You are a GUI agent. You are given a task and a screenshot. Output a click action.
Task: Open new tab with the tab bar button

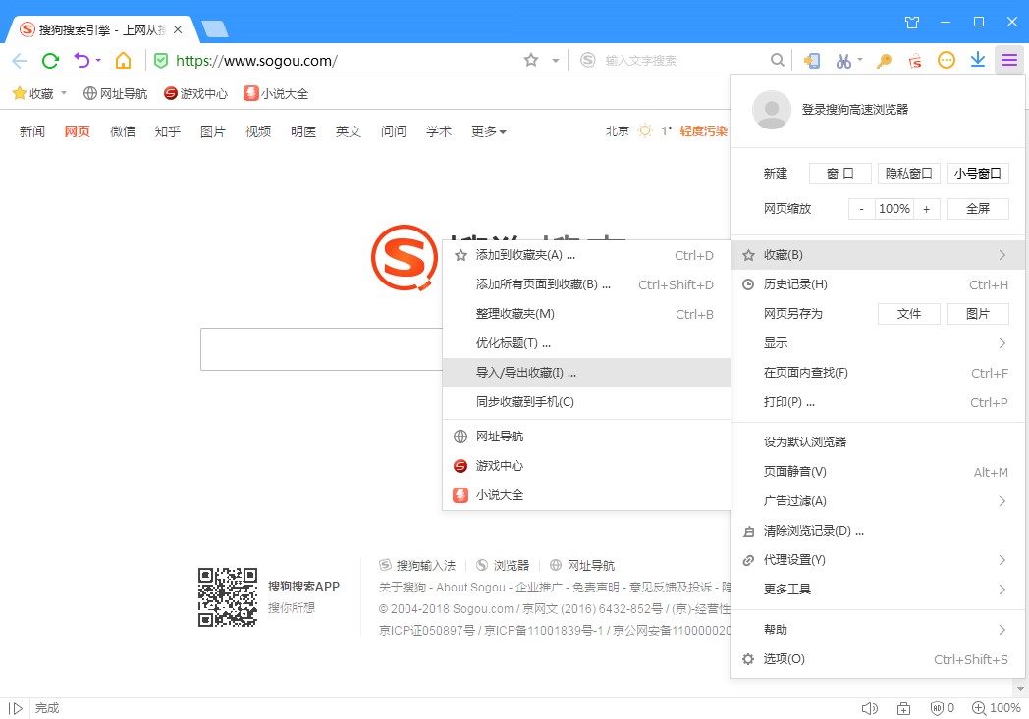pos(215,28)
